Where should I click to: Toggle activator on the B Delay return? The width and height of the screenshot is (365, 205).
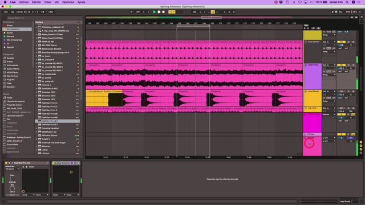coord(342,134)
